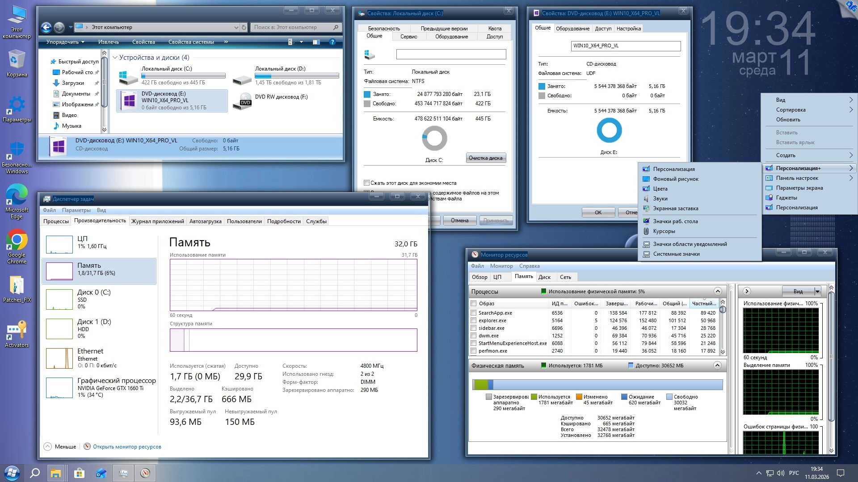Click Explorer back navigation arrow

[x=46, y=27]
